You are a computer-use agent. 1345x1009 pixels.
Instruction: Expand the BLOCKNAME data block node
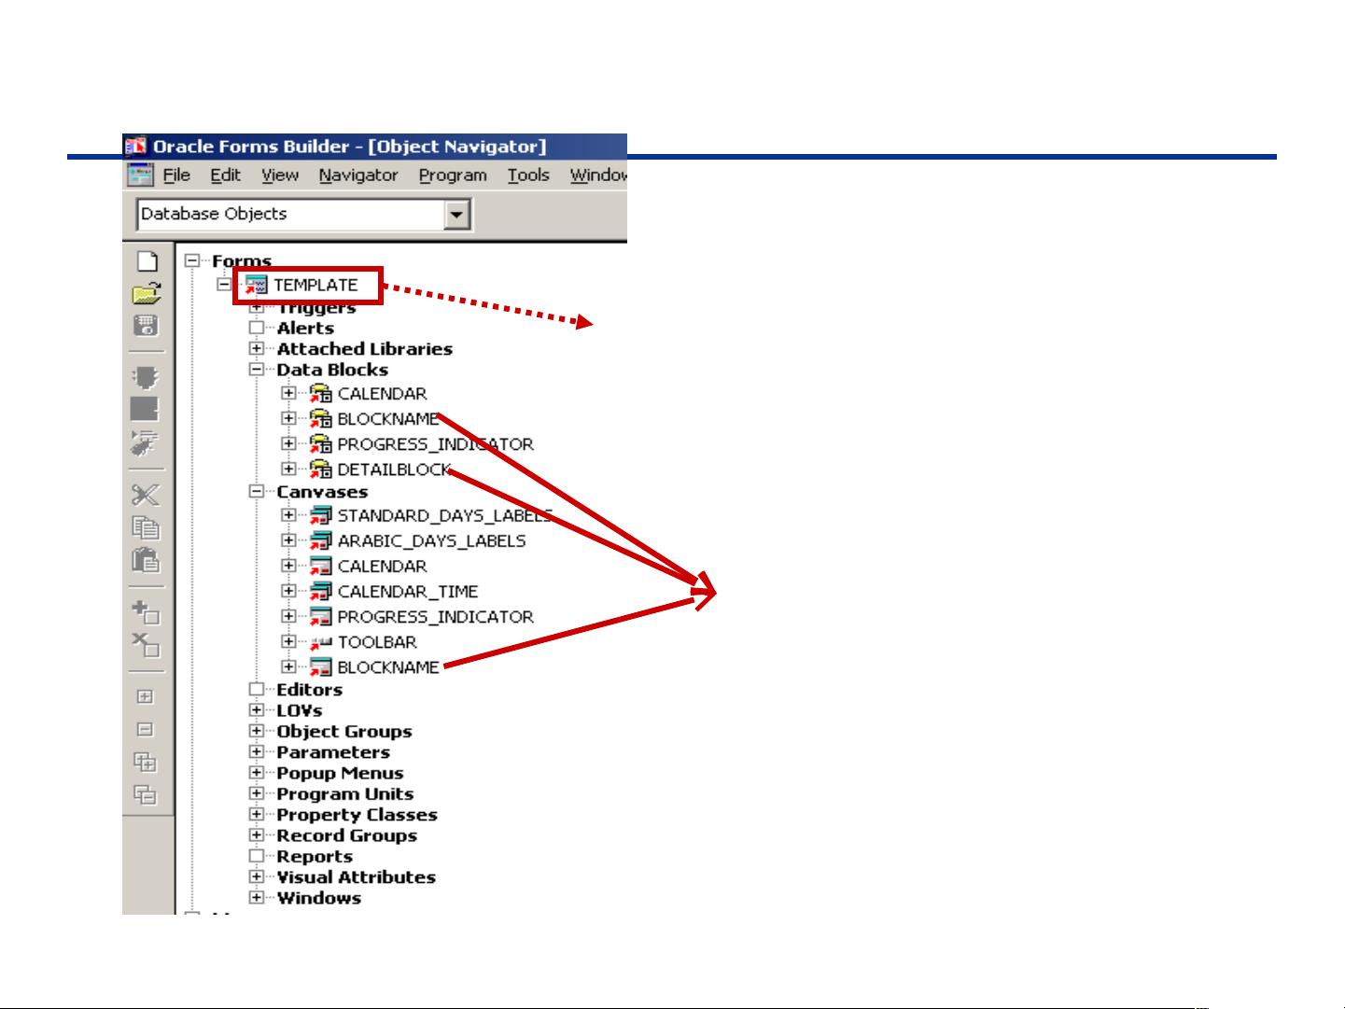click(288, 419)
